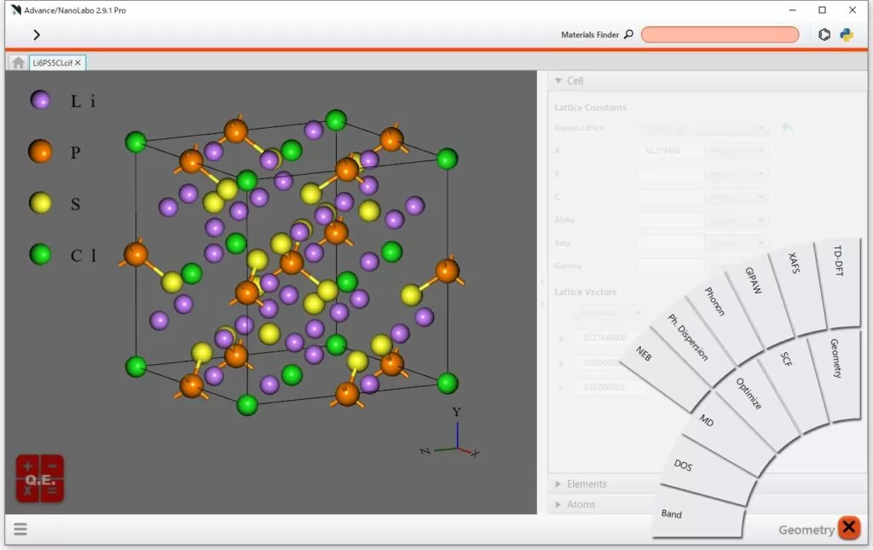Image resolution: width=873 pixels, height=550 pixels.
Task: Close the radial menu with orange X
Action: 848,528
